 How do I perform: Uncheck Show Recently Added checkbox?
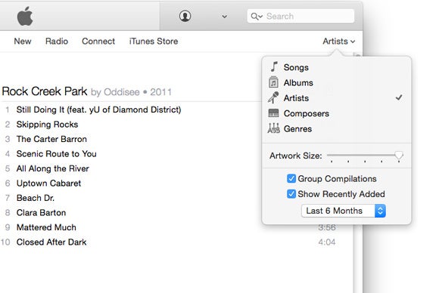click(291, 194)
